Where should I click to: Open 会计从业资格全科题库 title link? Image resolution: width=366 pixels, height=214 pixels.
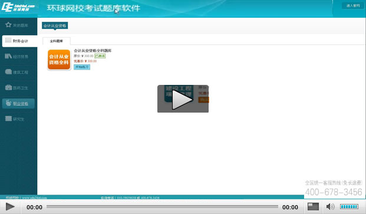(93, 51)
